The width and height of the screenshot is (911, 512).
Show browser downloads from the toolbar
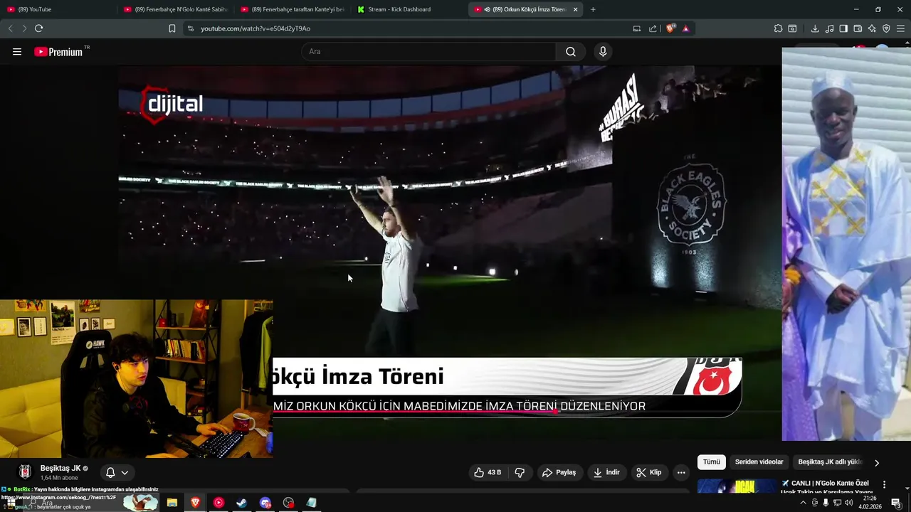[x=815, y=28]
